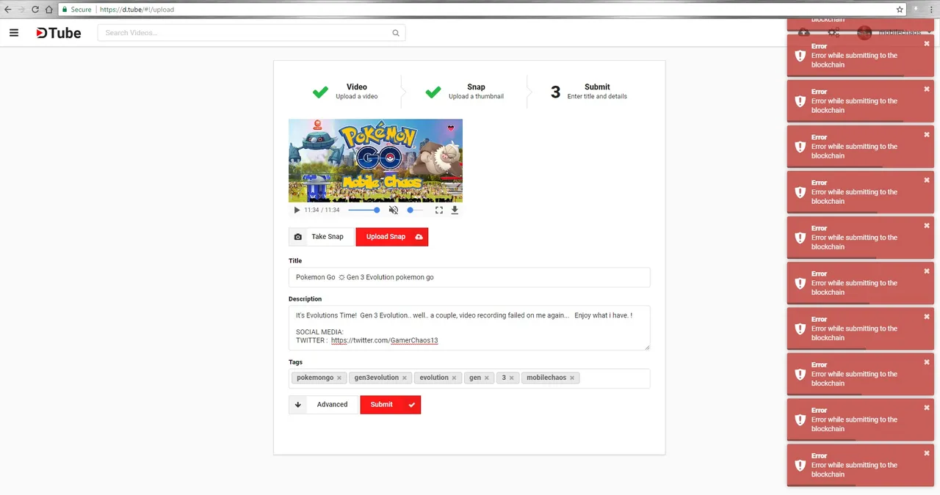The width and height of the screenshot is (940, 495).
Task: Remove the evolution tag
Action: click(x=454, y=378)
